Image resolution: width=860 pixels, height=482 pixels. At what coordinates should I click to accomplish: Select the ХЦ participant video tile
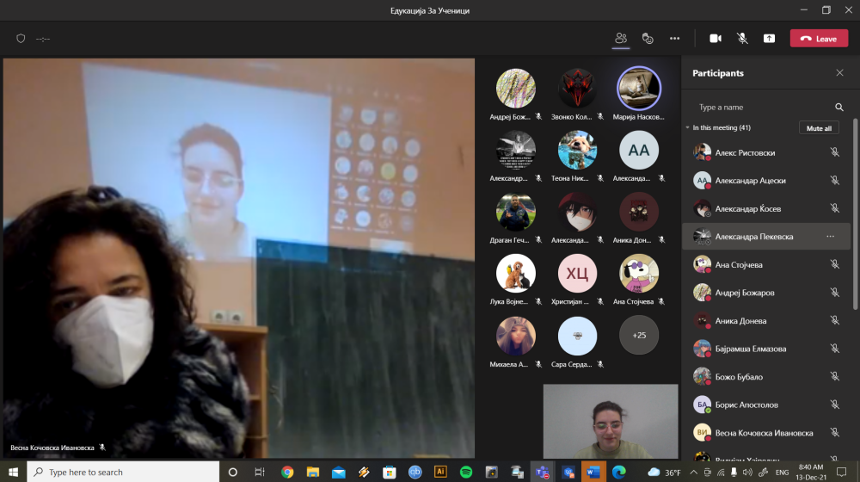pyautogui.click(x=578, y=275)
